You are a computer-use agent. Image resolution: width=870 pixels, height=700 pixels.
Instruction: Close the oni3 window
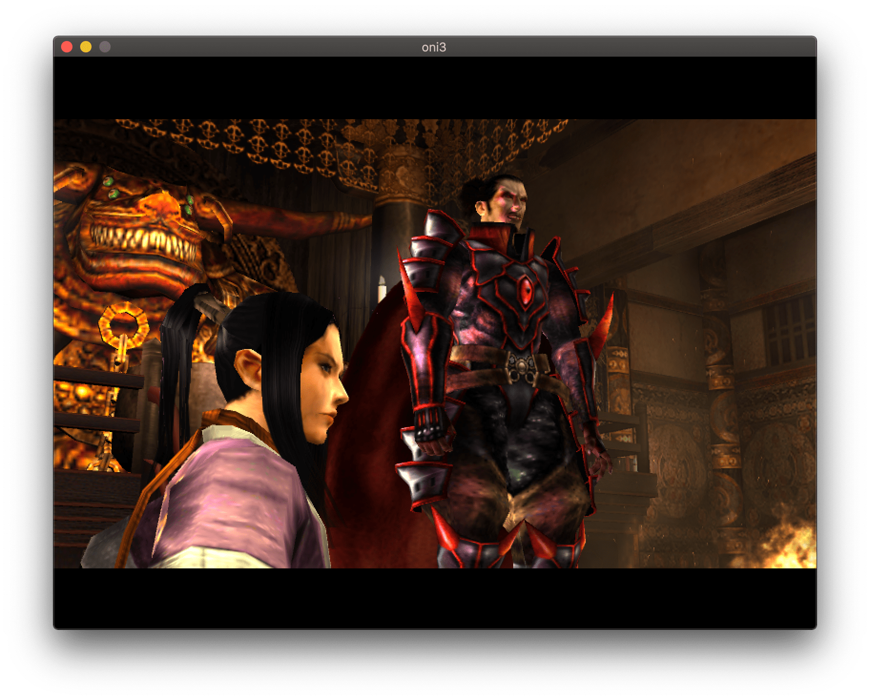tap(67, 47)
